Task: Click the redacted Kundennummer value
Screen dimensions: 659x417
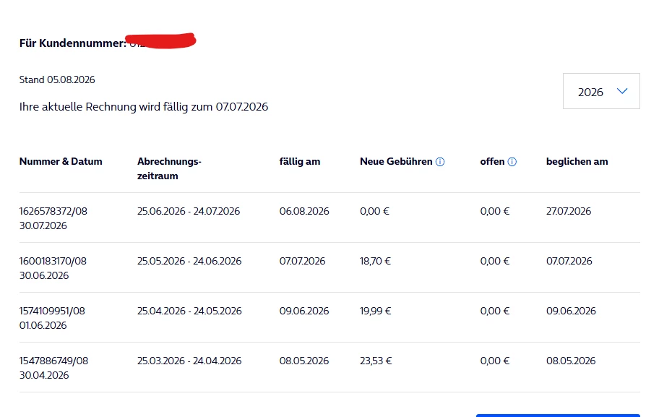Action: pos(161,41)
